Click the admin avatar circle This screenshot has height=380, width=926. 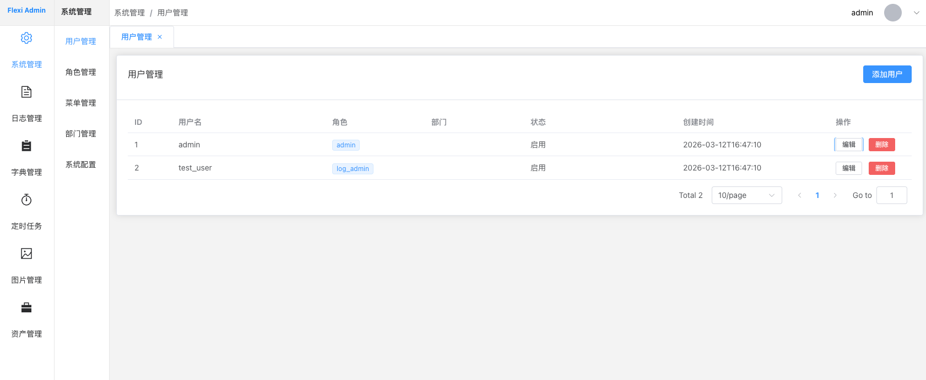pos(892,13)
